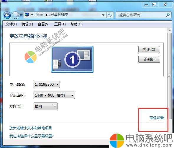
Task: Open the 文件(F) menu
Action: tap(11, 24)
